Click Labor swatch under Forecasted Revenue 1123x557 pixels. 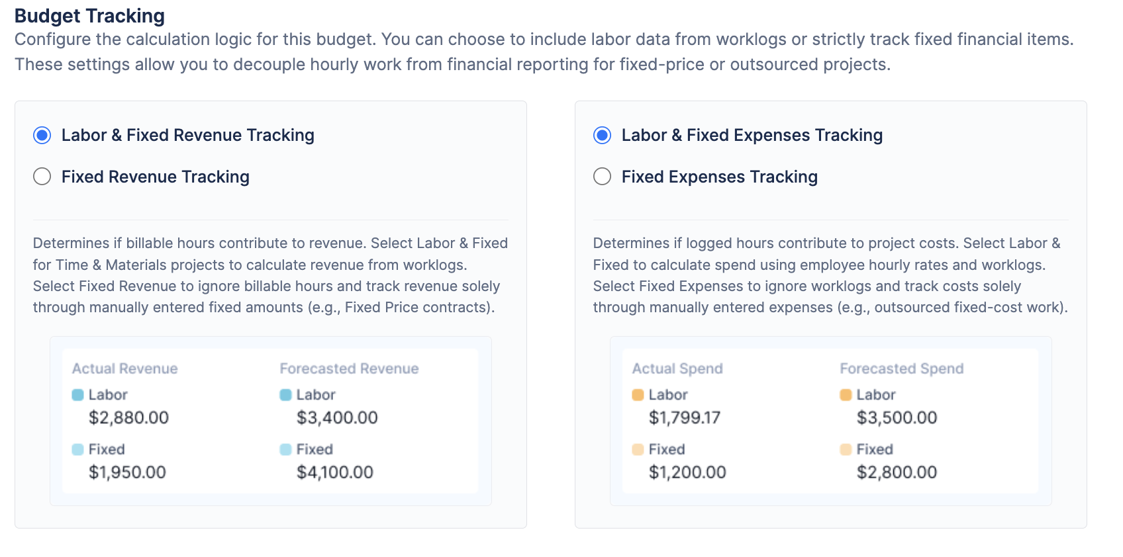pos(285,395)
